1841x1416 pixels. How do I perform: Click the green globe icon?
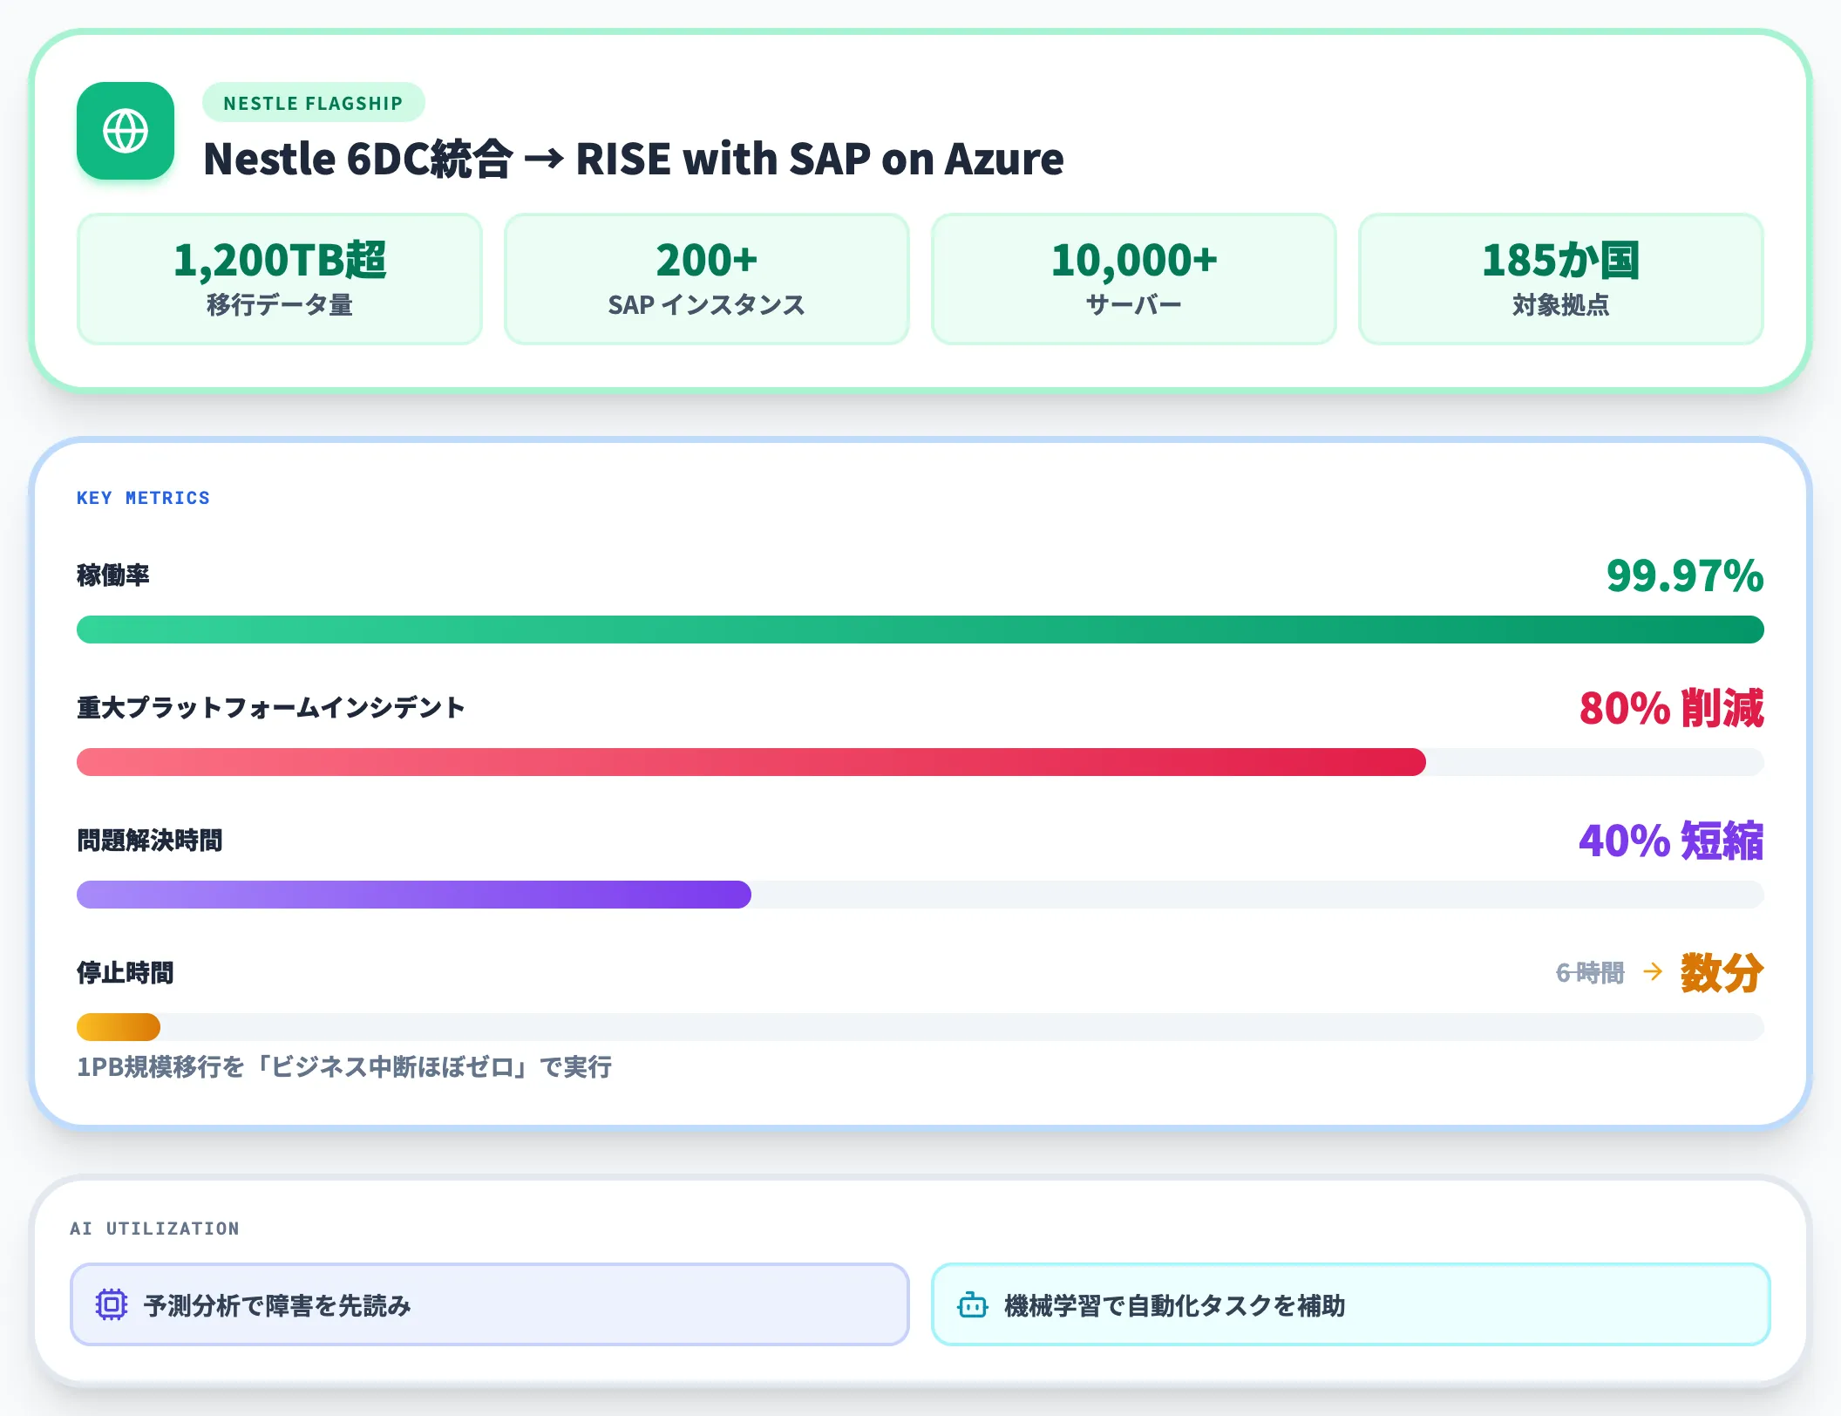pos(126,132)
